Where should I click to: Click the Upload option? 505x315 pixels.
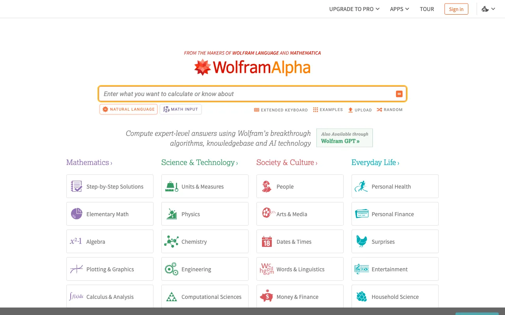point(360,110)
